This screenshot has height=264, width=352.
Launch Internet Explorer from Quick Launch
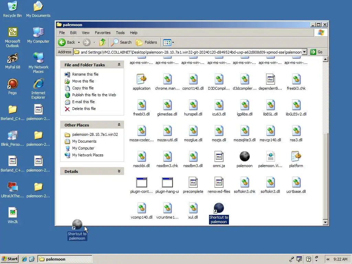tap(24, 259)
